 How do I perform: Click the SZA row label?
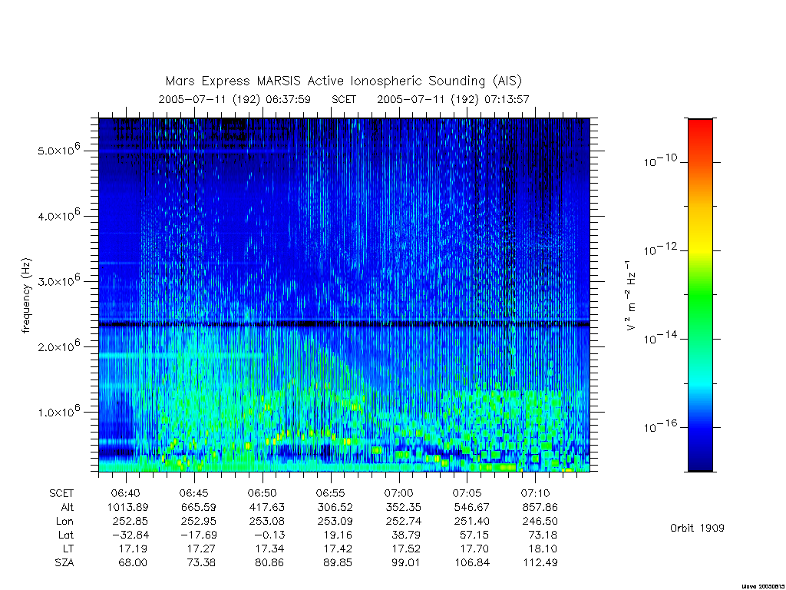[x=64, y=563]
